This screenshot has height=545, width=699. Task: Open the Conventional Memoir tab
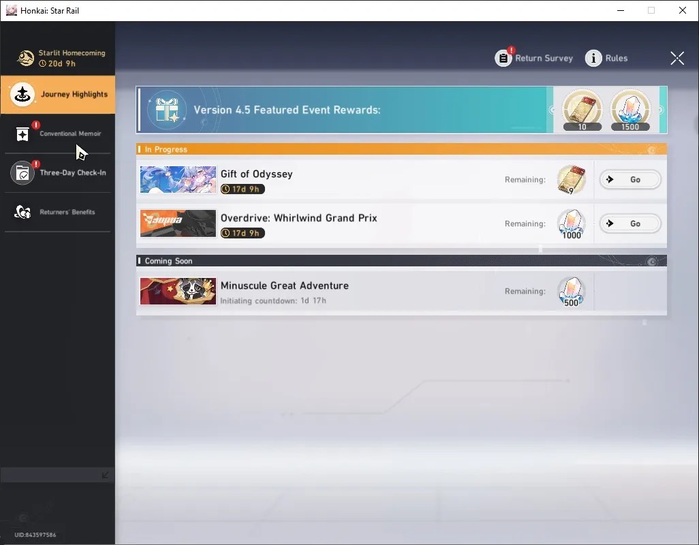pyautogui.click(x=57, y=134)
